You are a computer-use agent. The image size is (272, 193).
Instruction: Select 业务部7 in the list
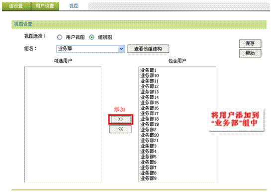coord(148,168)
